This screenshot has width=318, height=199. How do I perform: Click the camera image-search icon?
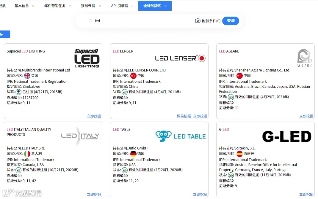click(198, 21)
